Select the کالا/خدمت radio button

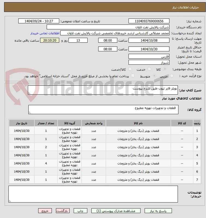(130, 69)
